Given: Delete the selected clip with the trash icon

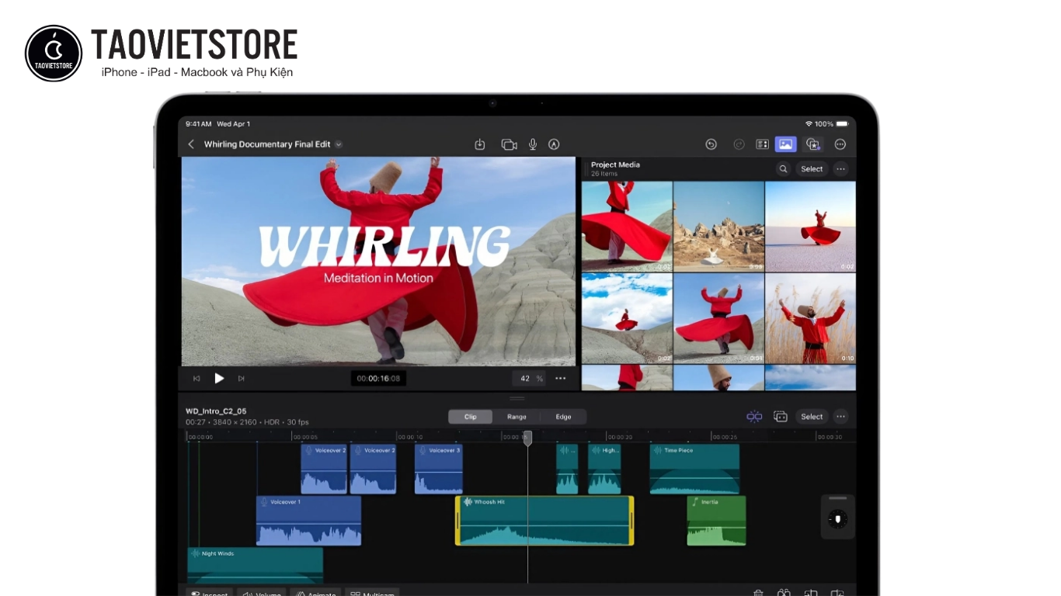Looking at the screenshot, I should click(758, 594).
